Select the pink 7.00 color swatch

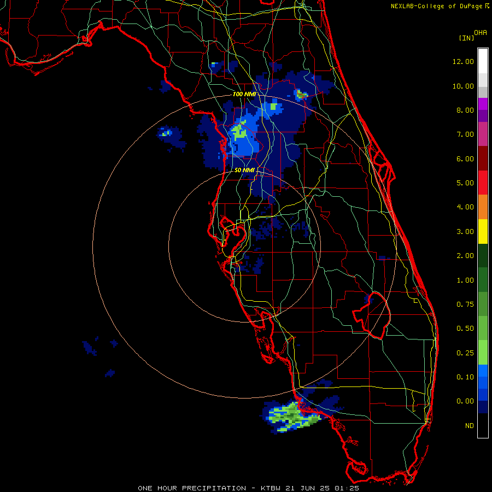(483, 134)
